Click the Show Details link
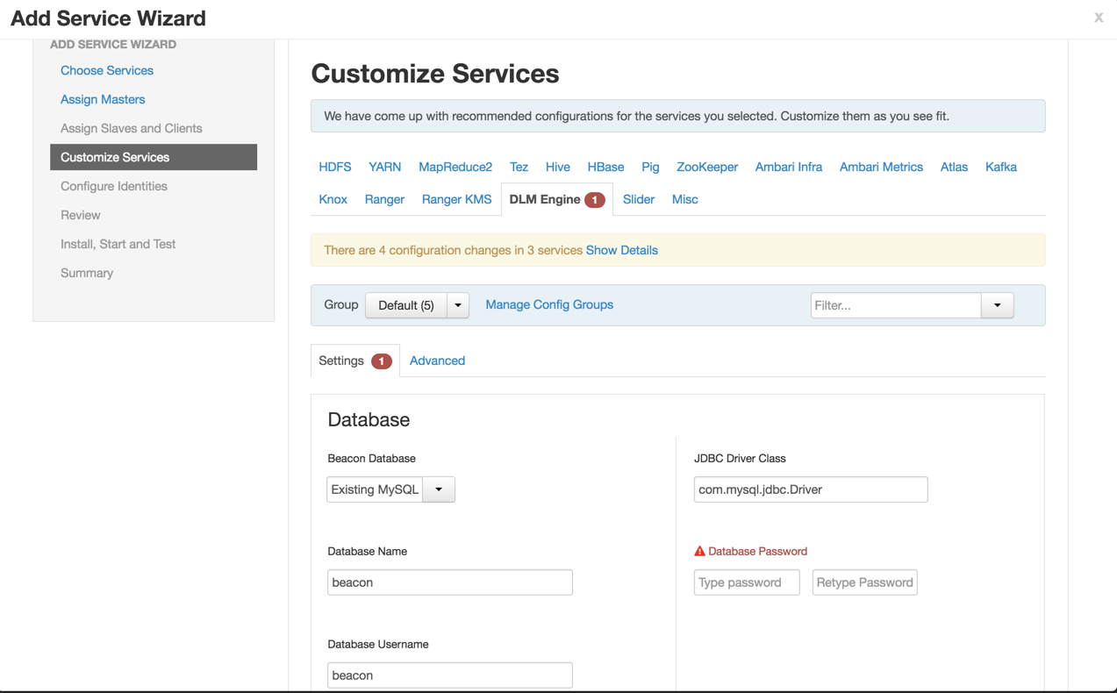 (x=621, y=250)
